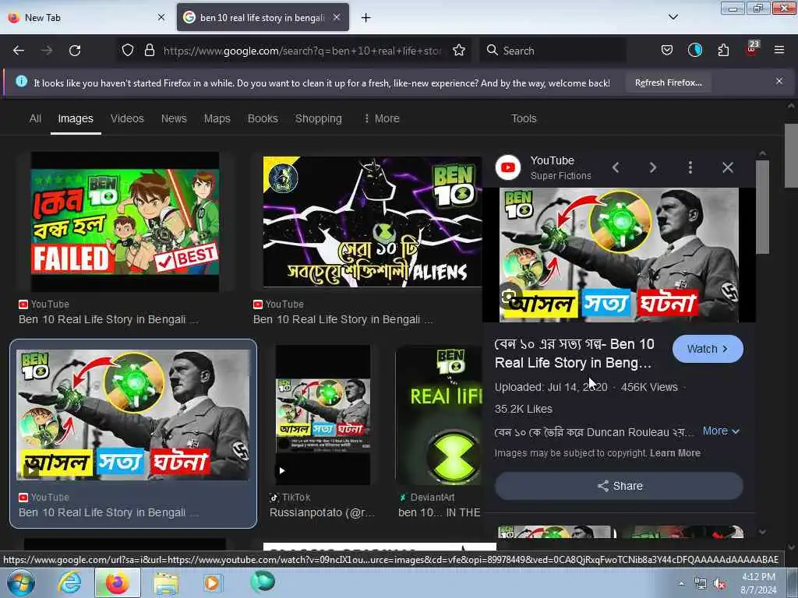Click the preview panel scrollbar thumb
Viewport: 798px width, 598px height.
coord(762,206)
